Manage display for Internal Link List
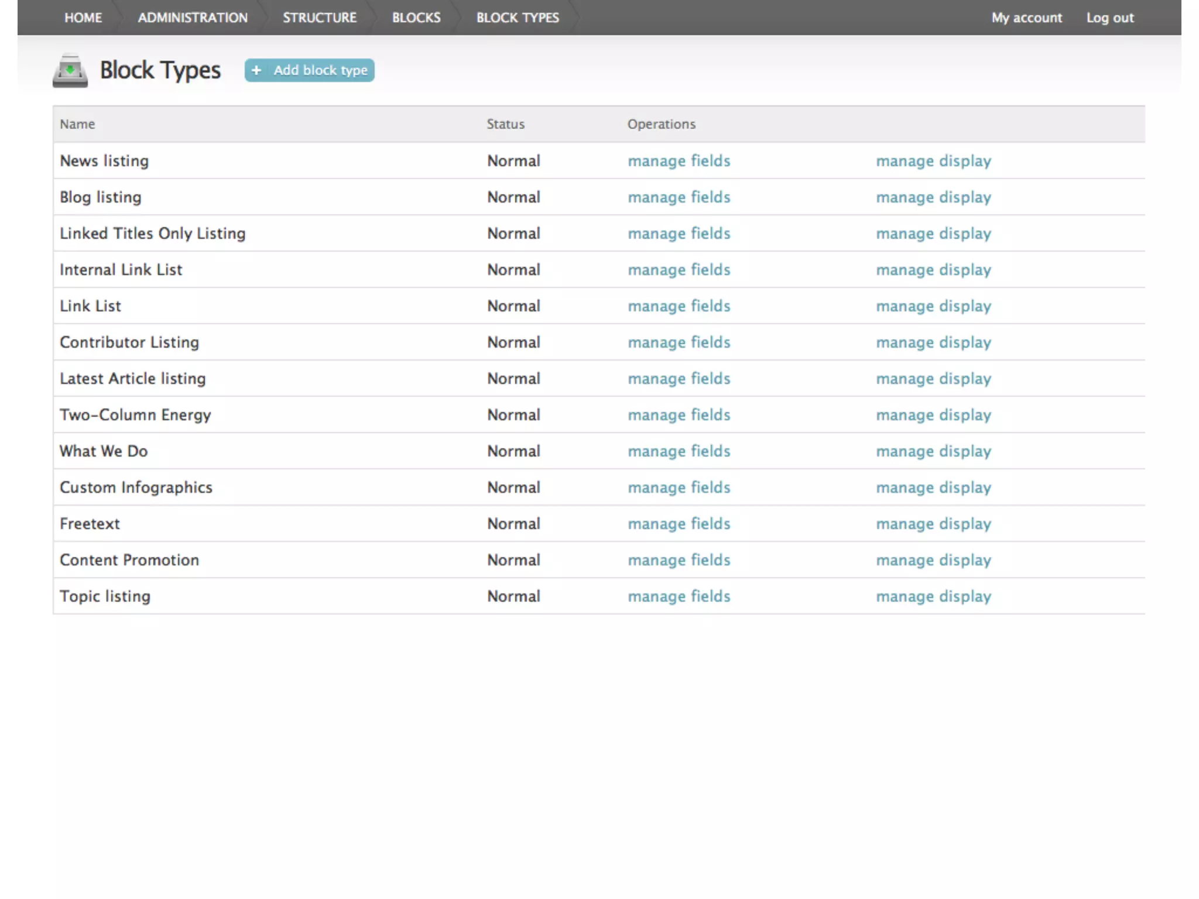This screenshot has height=899, width=1199. tap(933, 270)
